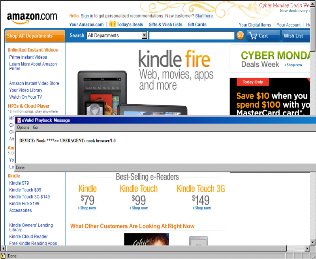The image size is (316, 259).
Task: Click the Sign in link
Action: (x=87, y=16)
